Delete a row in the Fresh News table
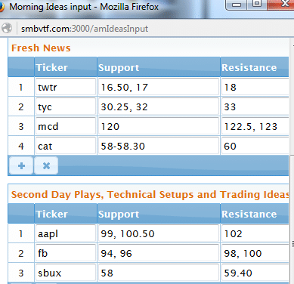The image size is (294, 284). 46,165
